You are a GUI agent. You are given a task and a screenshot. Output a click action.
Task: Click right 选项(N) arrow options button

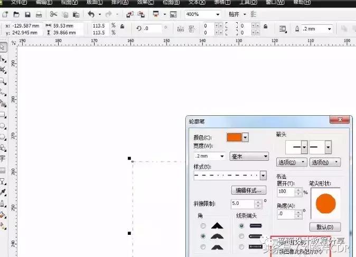coord(325,162)
